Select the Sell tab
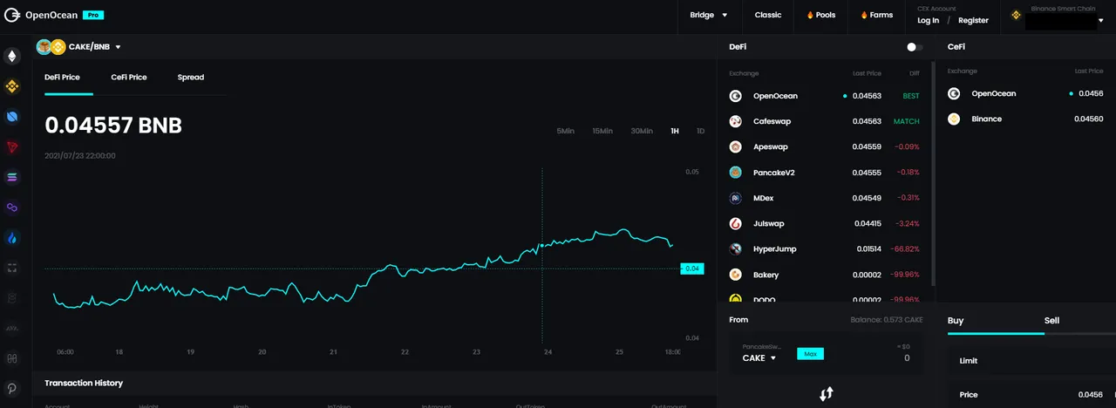Viewport: 1116px width, 408px height. pos(1051,320)
